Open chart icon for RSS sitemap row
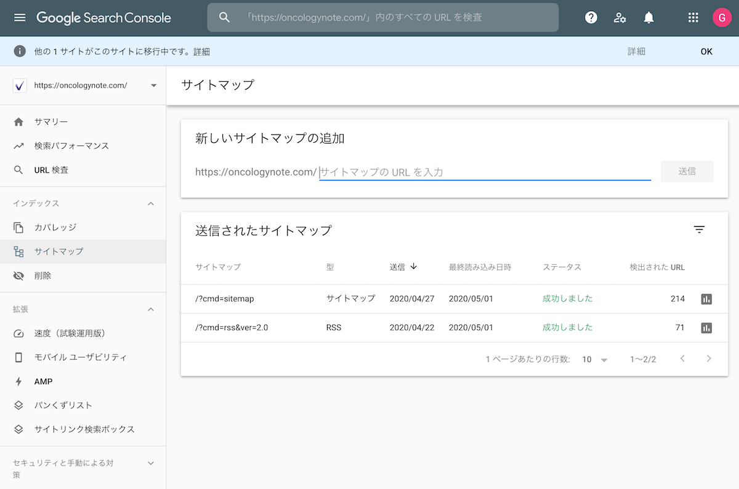739x489 pixels. click(706, 328)
